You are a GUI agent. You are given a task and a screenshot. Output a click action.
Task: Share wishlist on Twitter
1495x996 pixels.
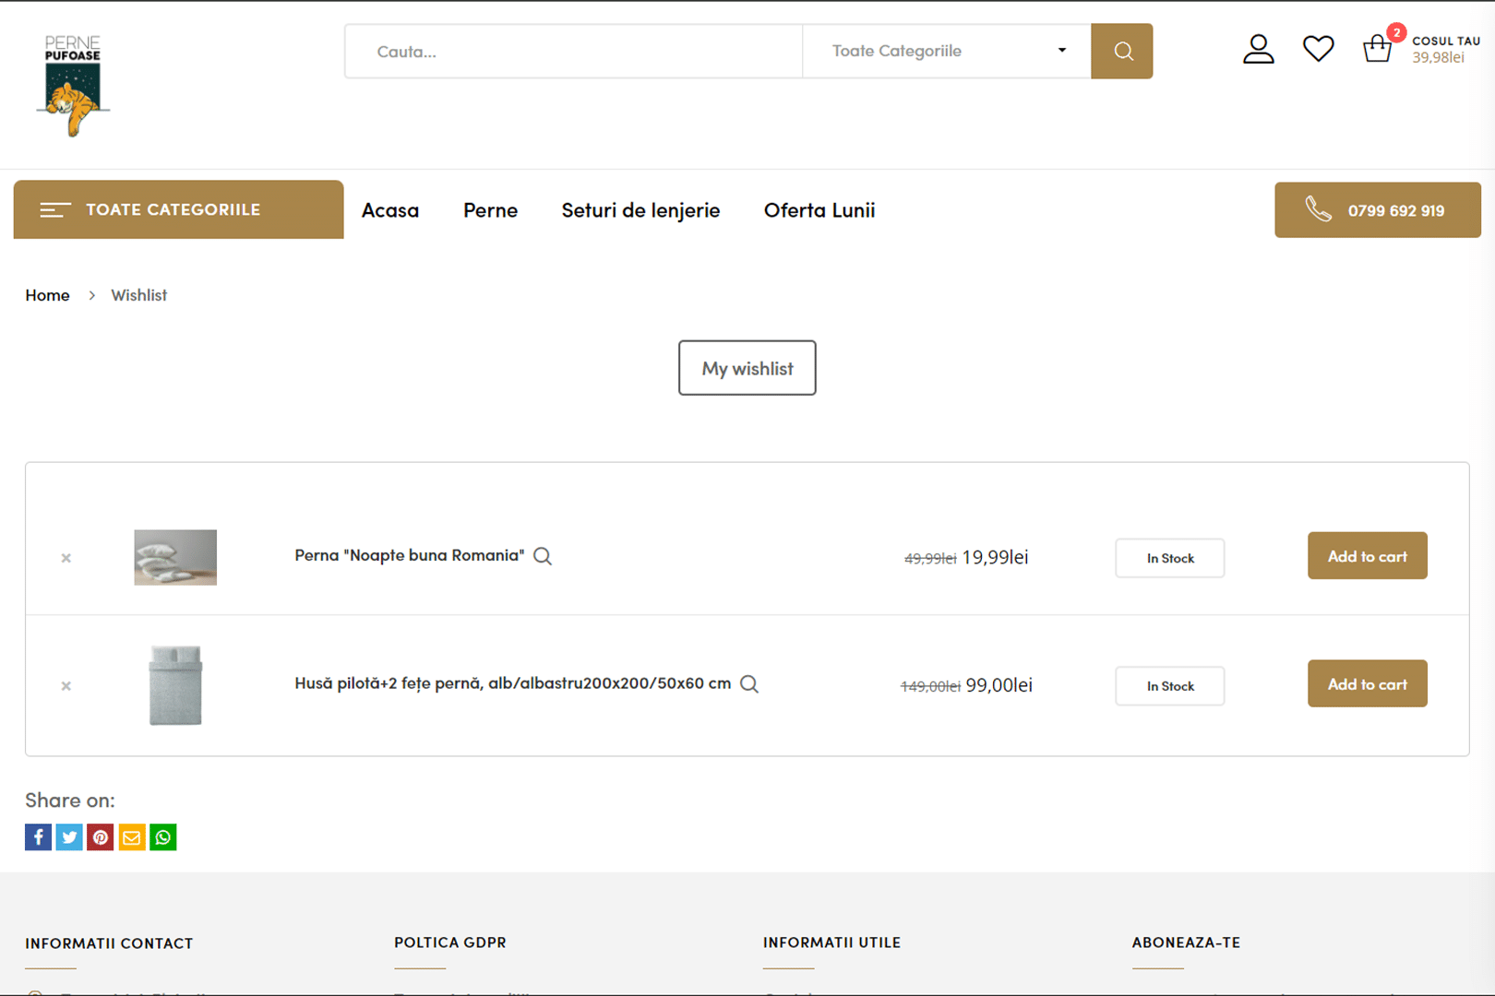coord(69,837)
